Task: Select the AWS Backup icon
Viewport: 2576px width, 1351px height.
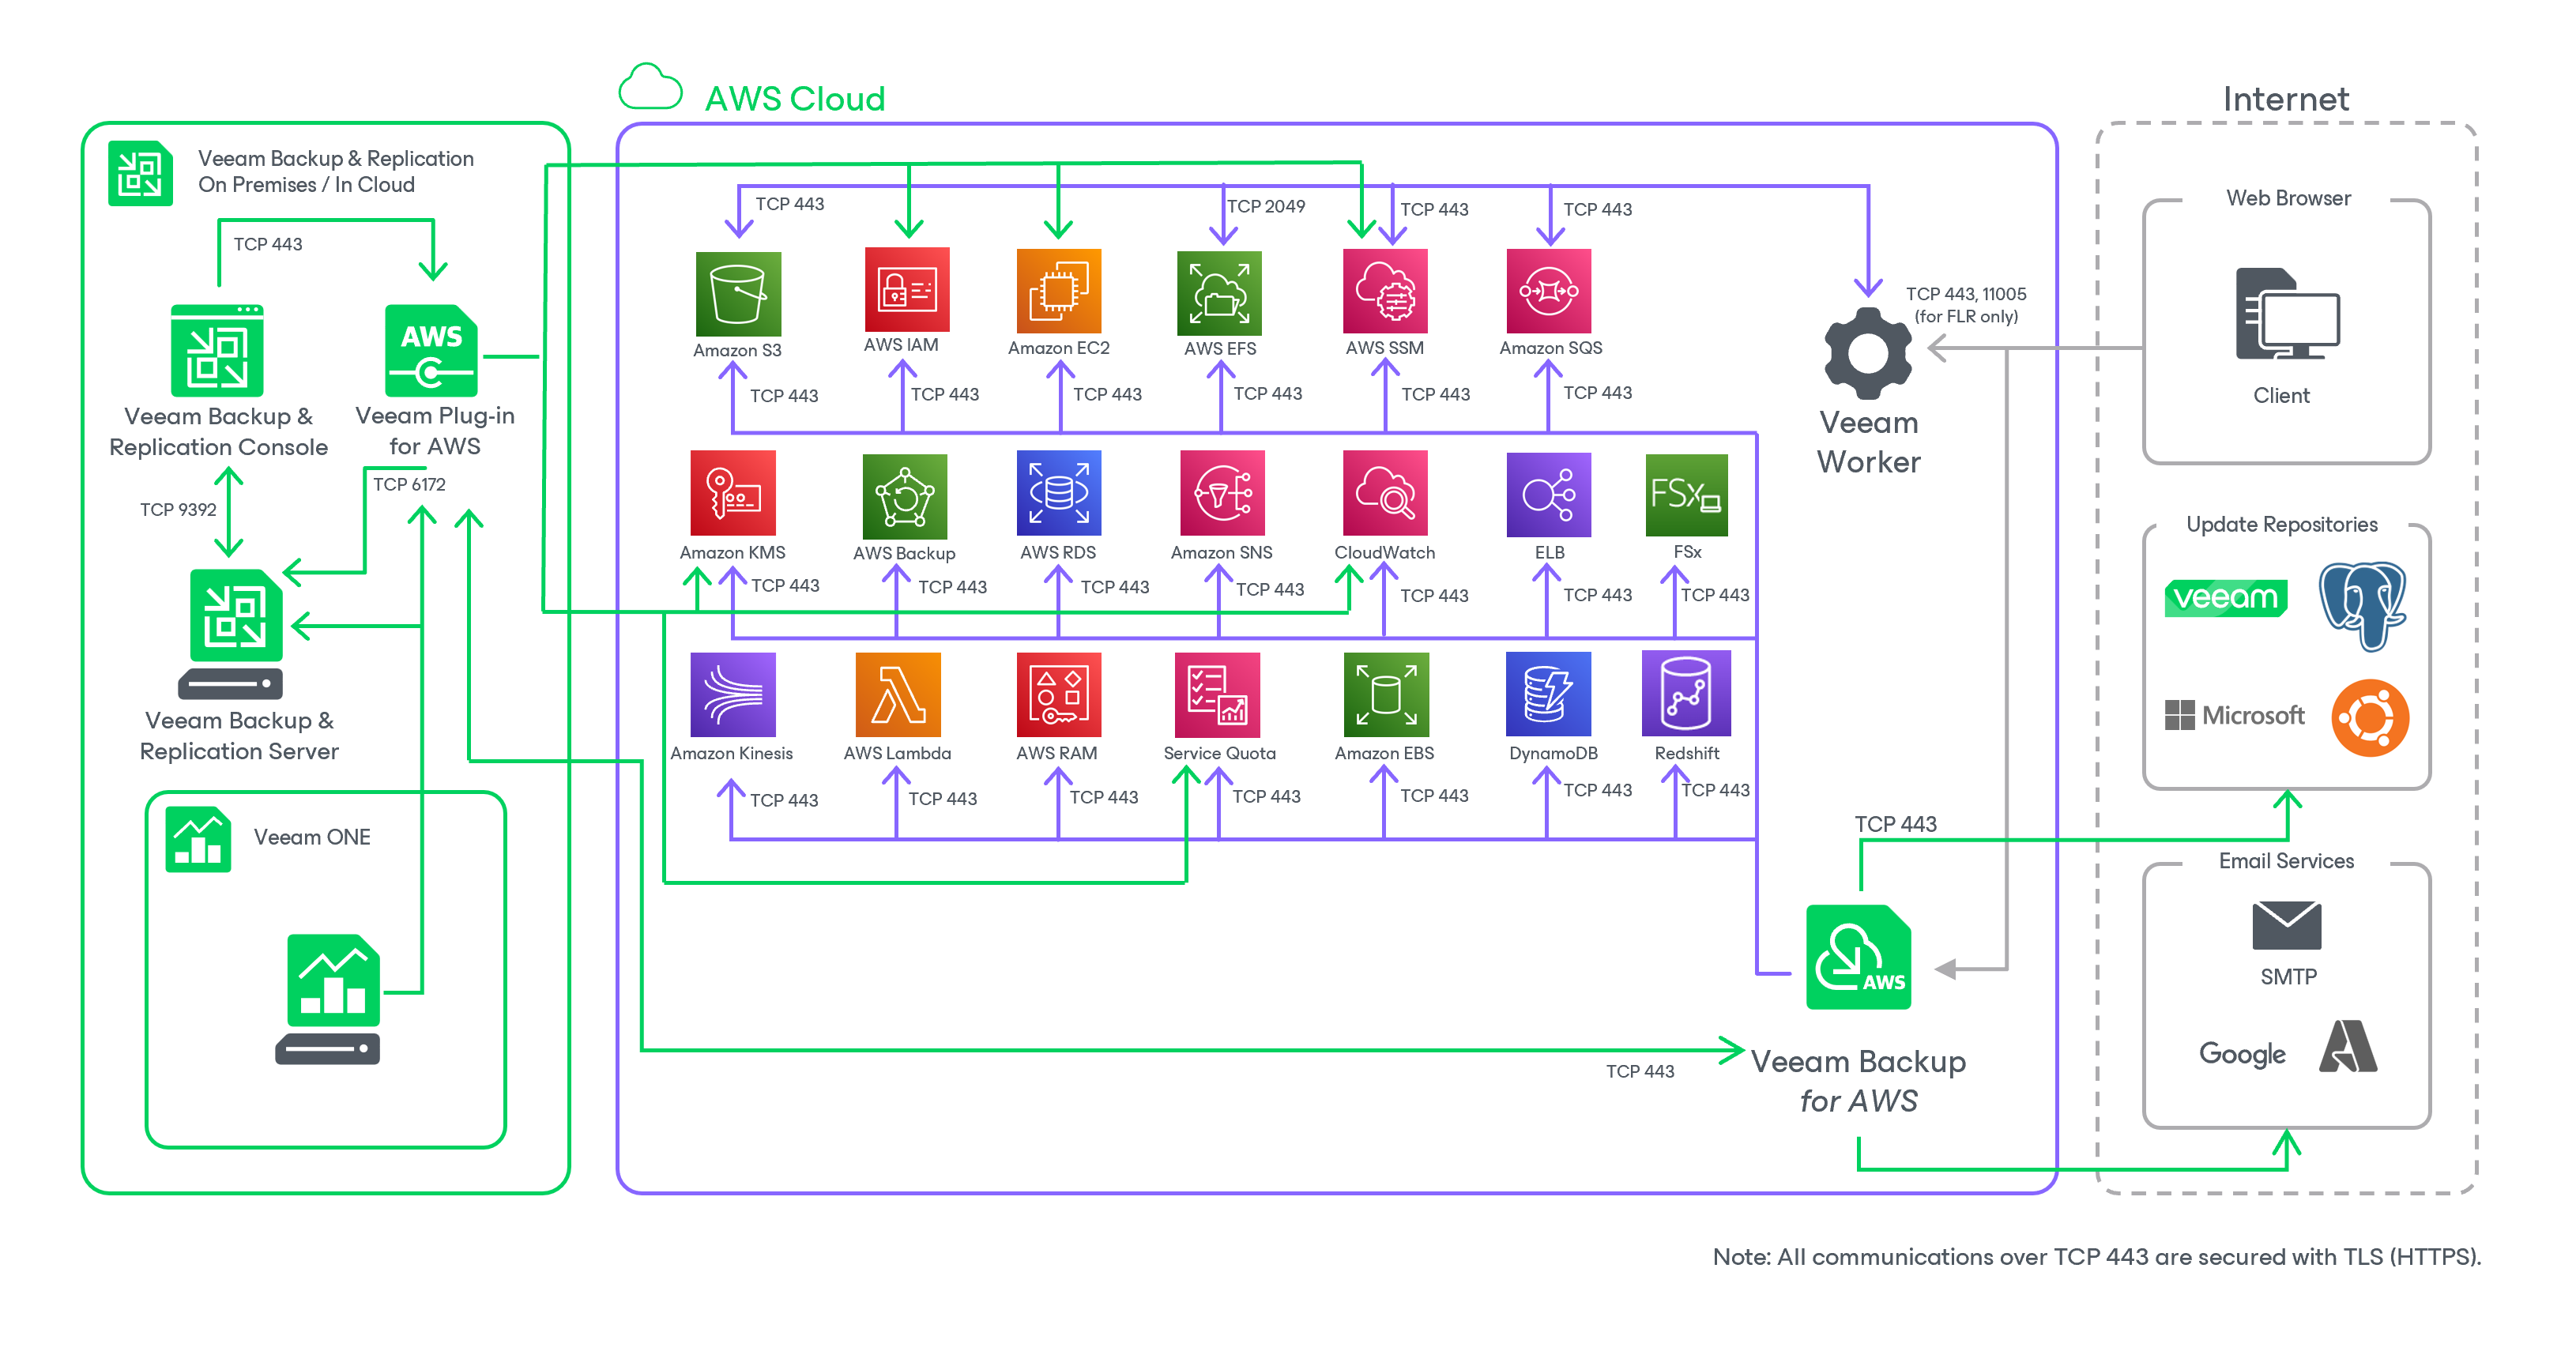Action: 905,497
